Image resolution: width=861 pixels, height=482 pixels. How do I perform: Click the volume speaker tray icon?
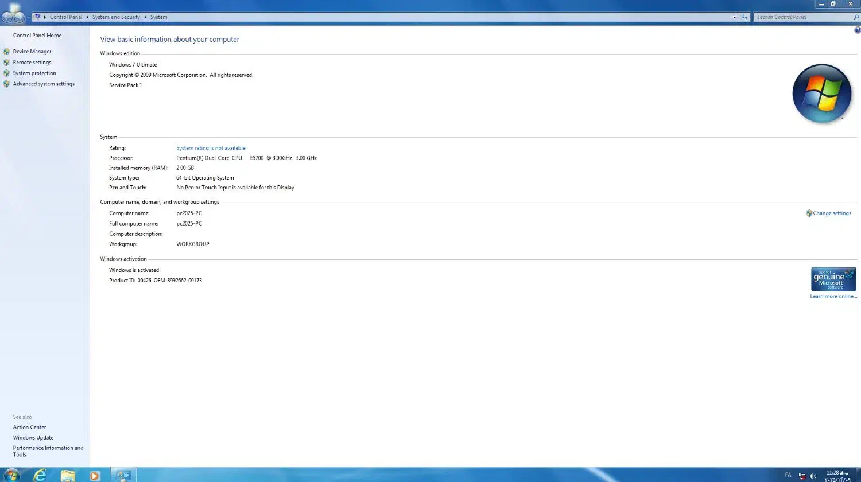(x=813, y=476)
